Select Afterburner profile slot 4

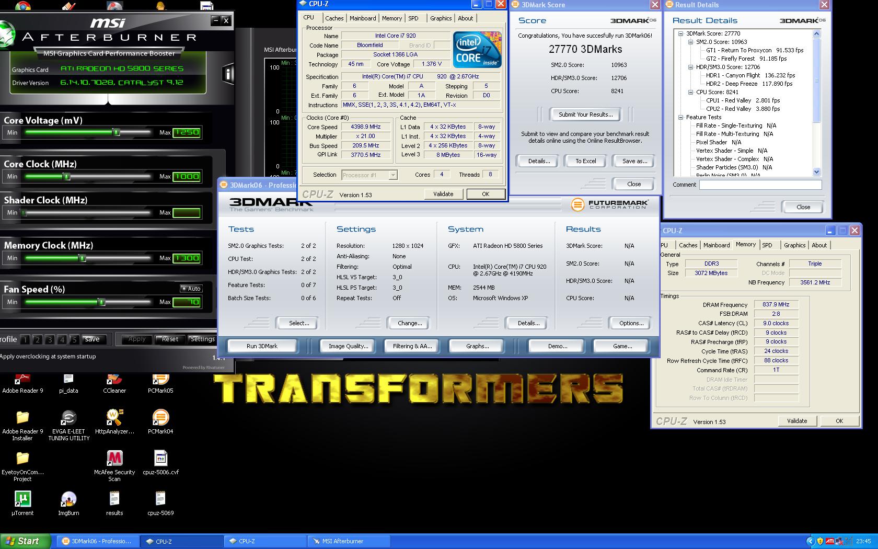click(x=62, y=339)
